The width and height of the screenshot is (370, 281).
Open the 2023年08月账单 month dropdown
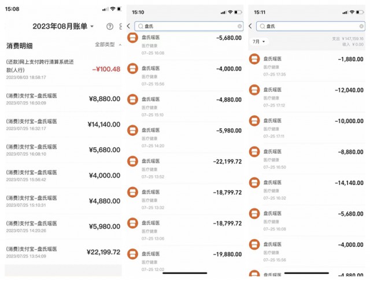click(63, 26)
